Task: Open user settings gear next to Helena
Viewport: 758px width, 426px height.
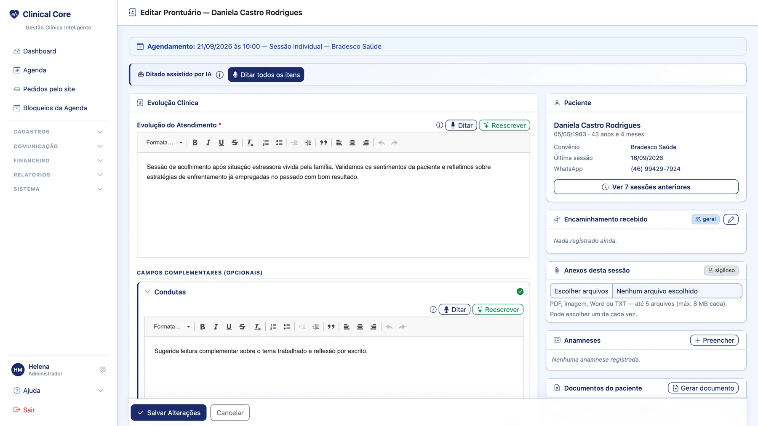Action: tap(102, 370)
